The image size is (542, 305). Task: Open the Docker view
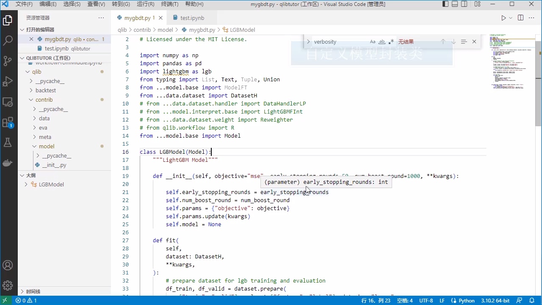pos(8,163)
